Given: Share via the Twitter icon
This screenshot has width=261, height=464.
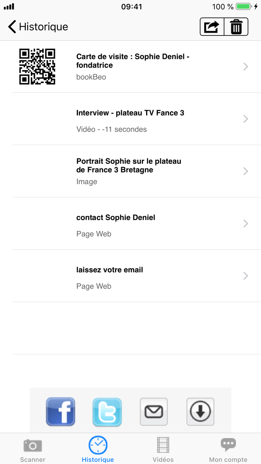Looking at the screenshot, I should pyautogui.click(x=107, y=411).
